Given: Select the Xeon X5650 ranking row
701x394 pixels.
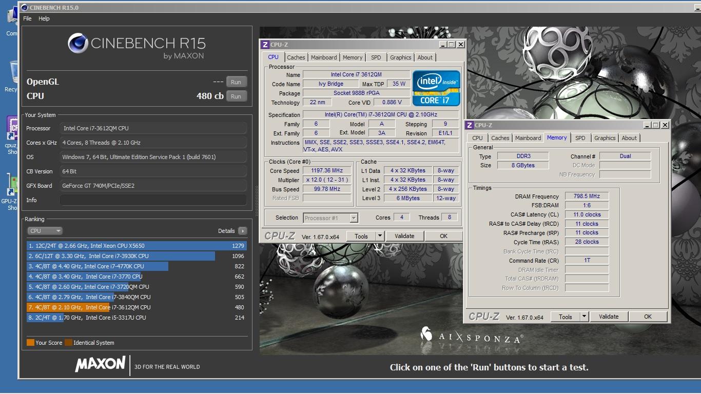Looking at the screenshot, I should coord(137,246).
